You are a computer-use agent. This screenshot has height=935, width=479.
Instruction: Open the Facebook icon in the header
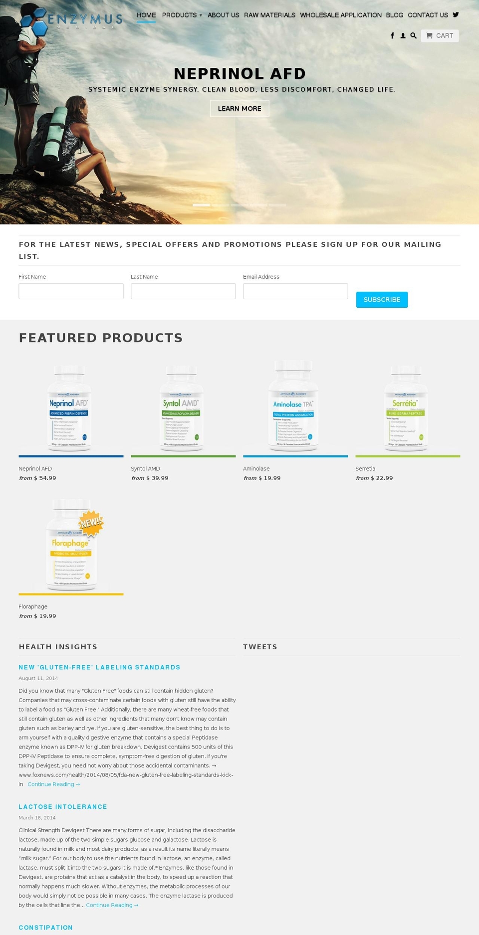pyautogui.click(x=392, y=35)
